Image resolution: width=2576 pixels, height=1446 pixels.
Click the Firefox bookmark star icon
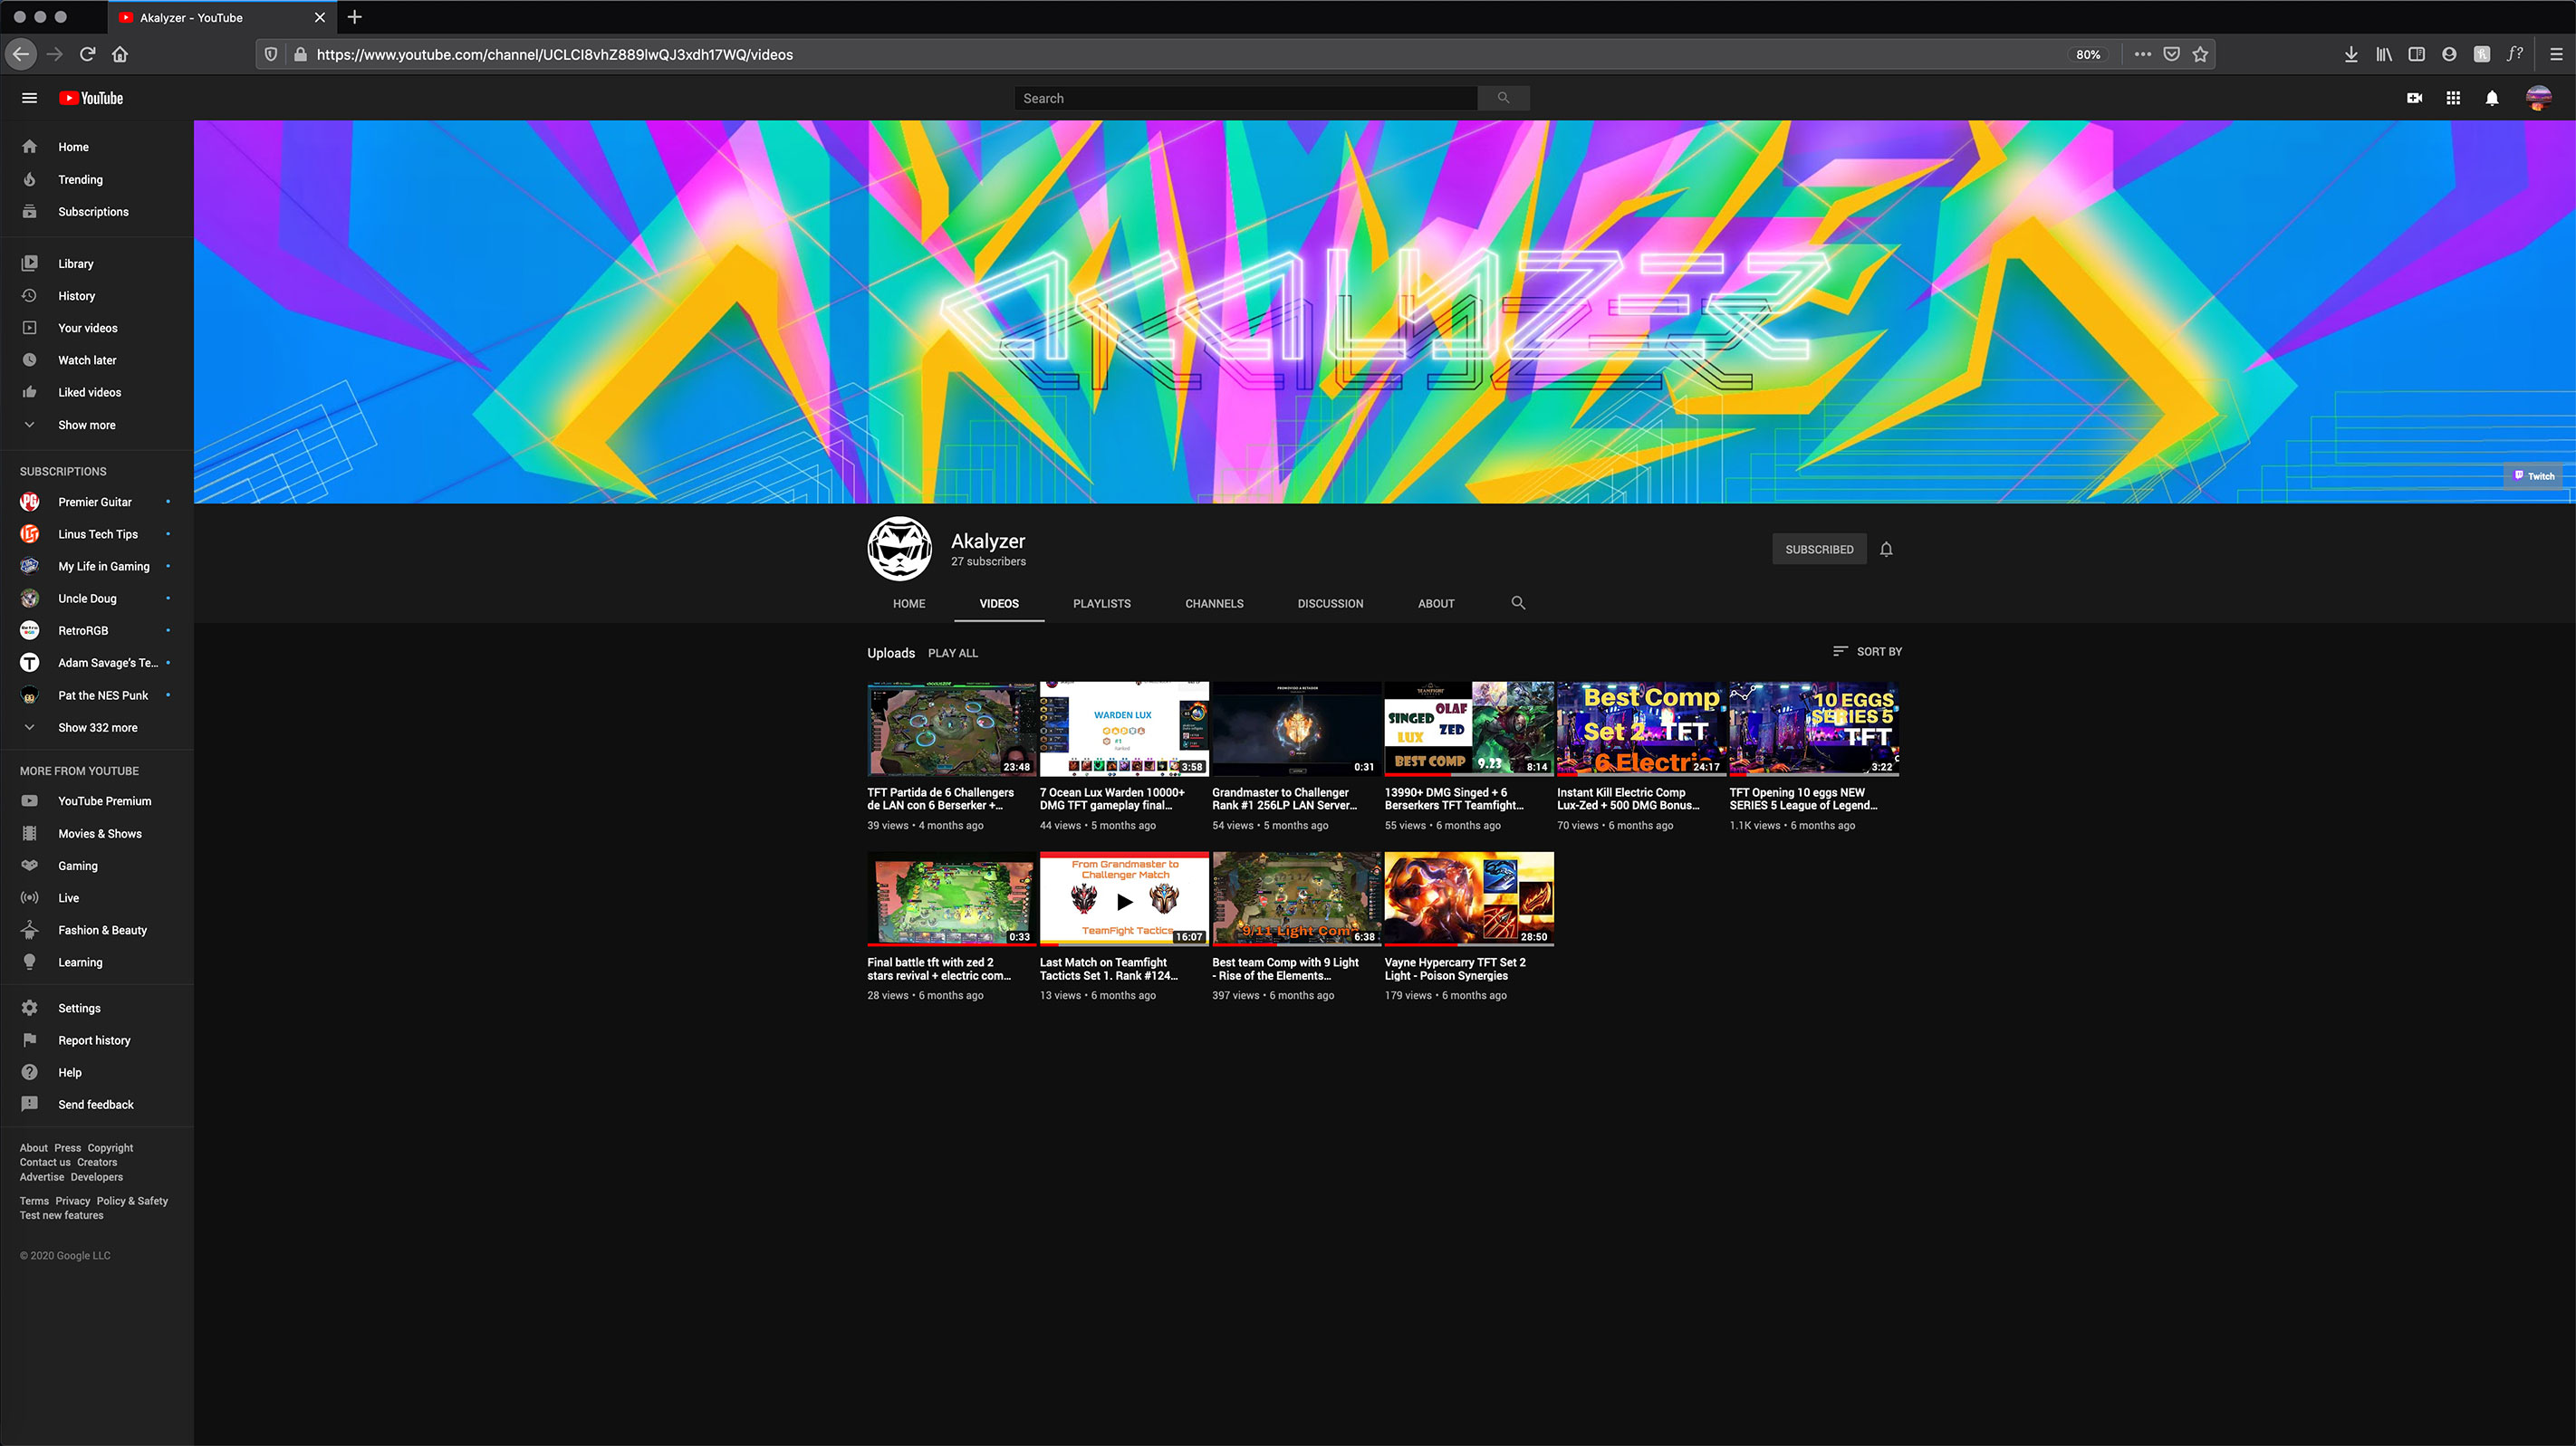[x=2200, y=54]
